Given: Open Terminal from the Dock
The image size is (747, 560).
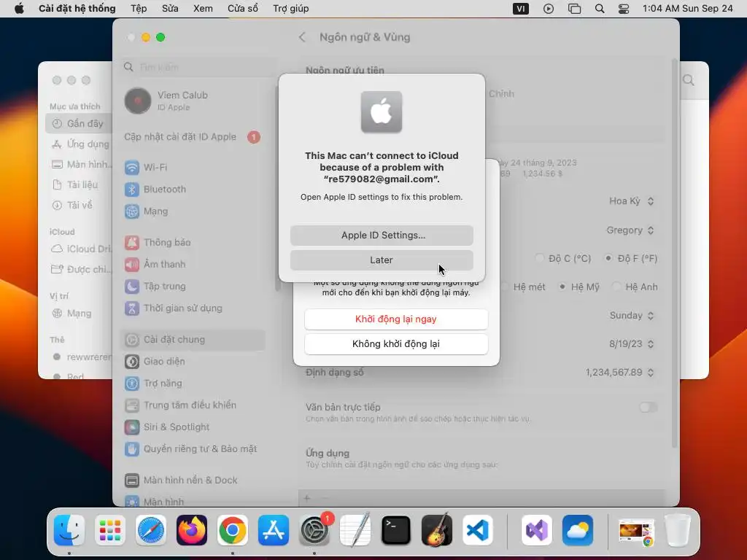Looking at the screenshot, I should coord(396,530).
